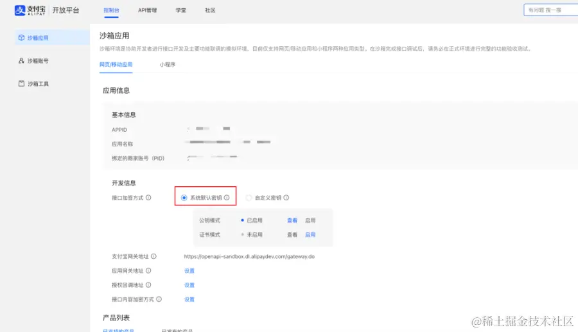Click 设置 link for 应用网关地址
Viewport: 578px width, 332px height.
189,271
